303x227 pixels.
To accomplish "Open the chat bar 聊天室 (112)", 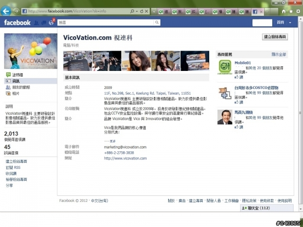I will 267,208.
